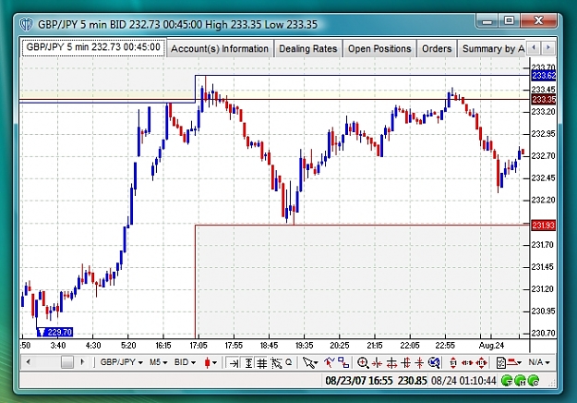
Task: Close the GBP/JPY chart window
Action: point(538,21)
